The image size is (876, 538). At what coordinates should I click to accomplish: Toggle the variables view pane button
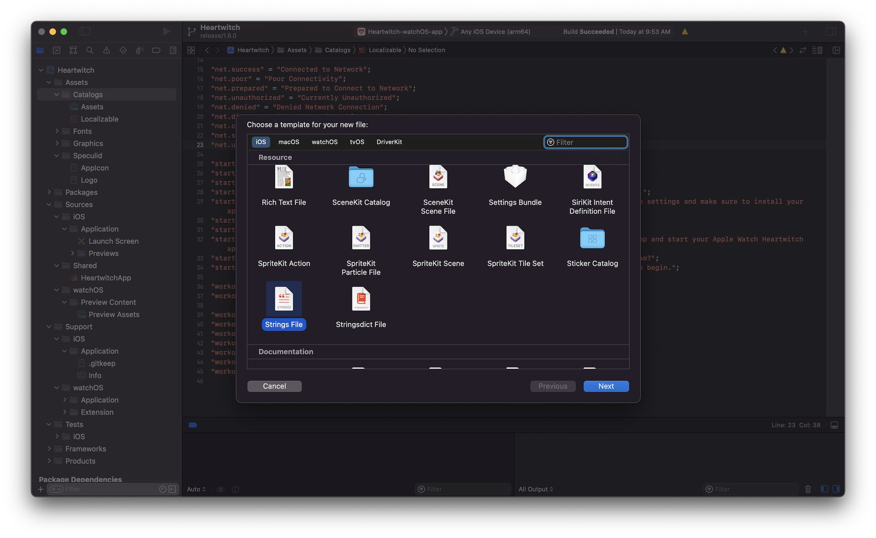824,489
